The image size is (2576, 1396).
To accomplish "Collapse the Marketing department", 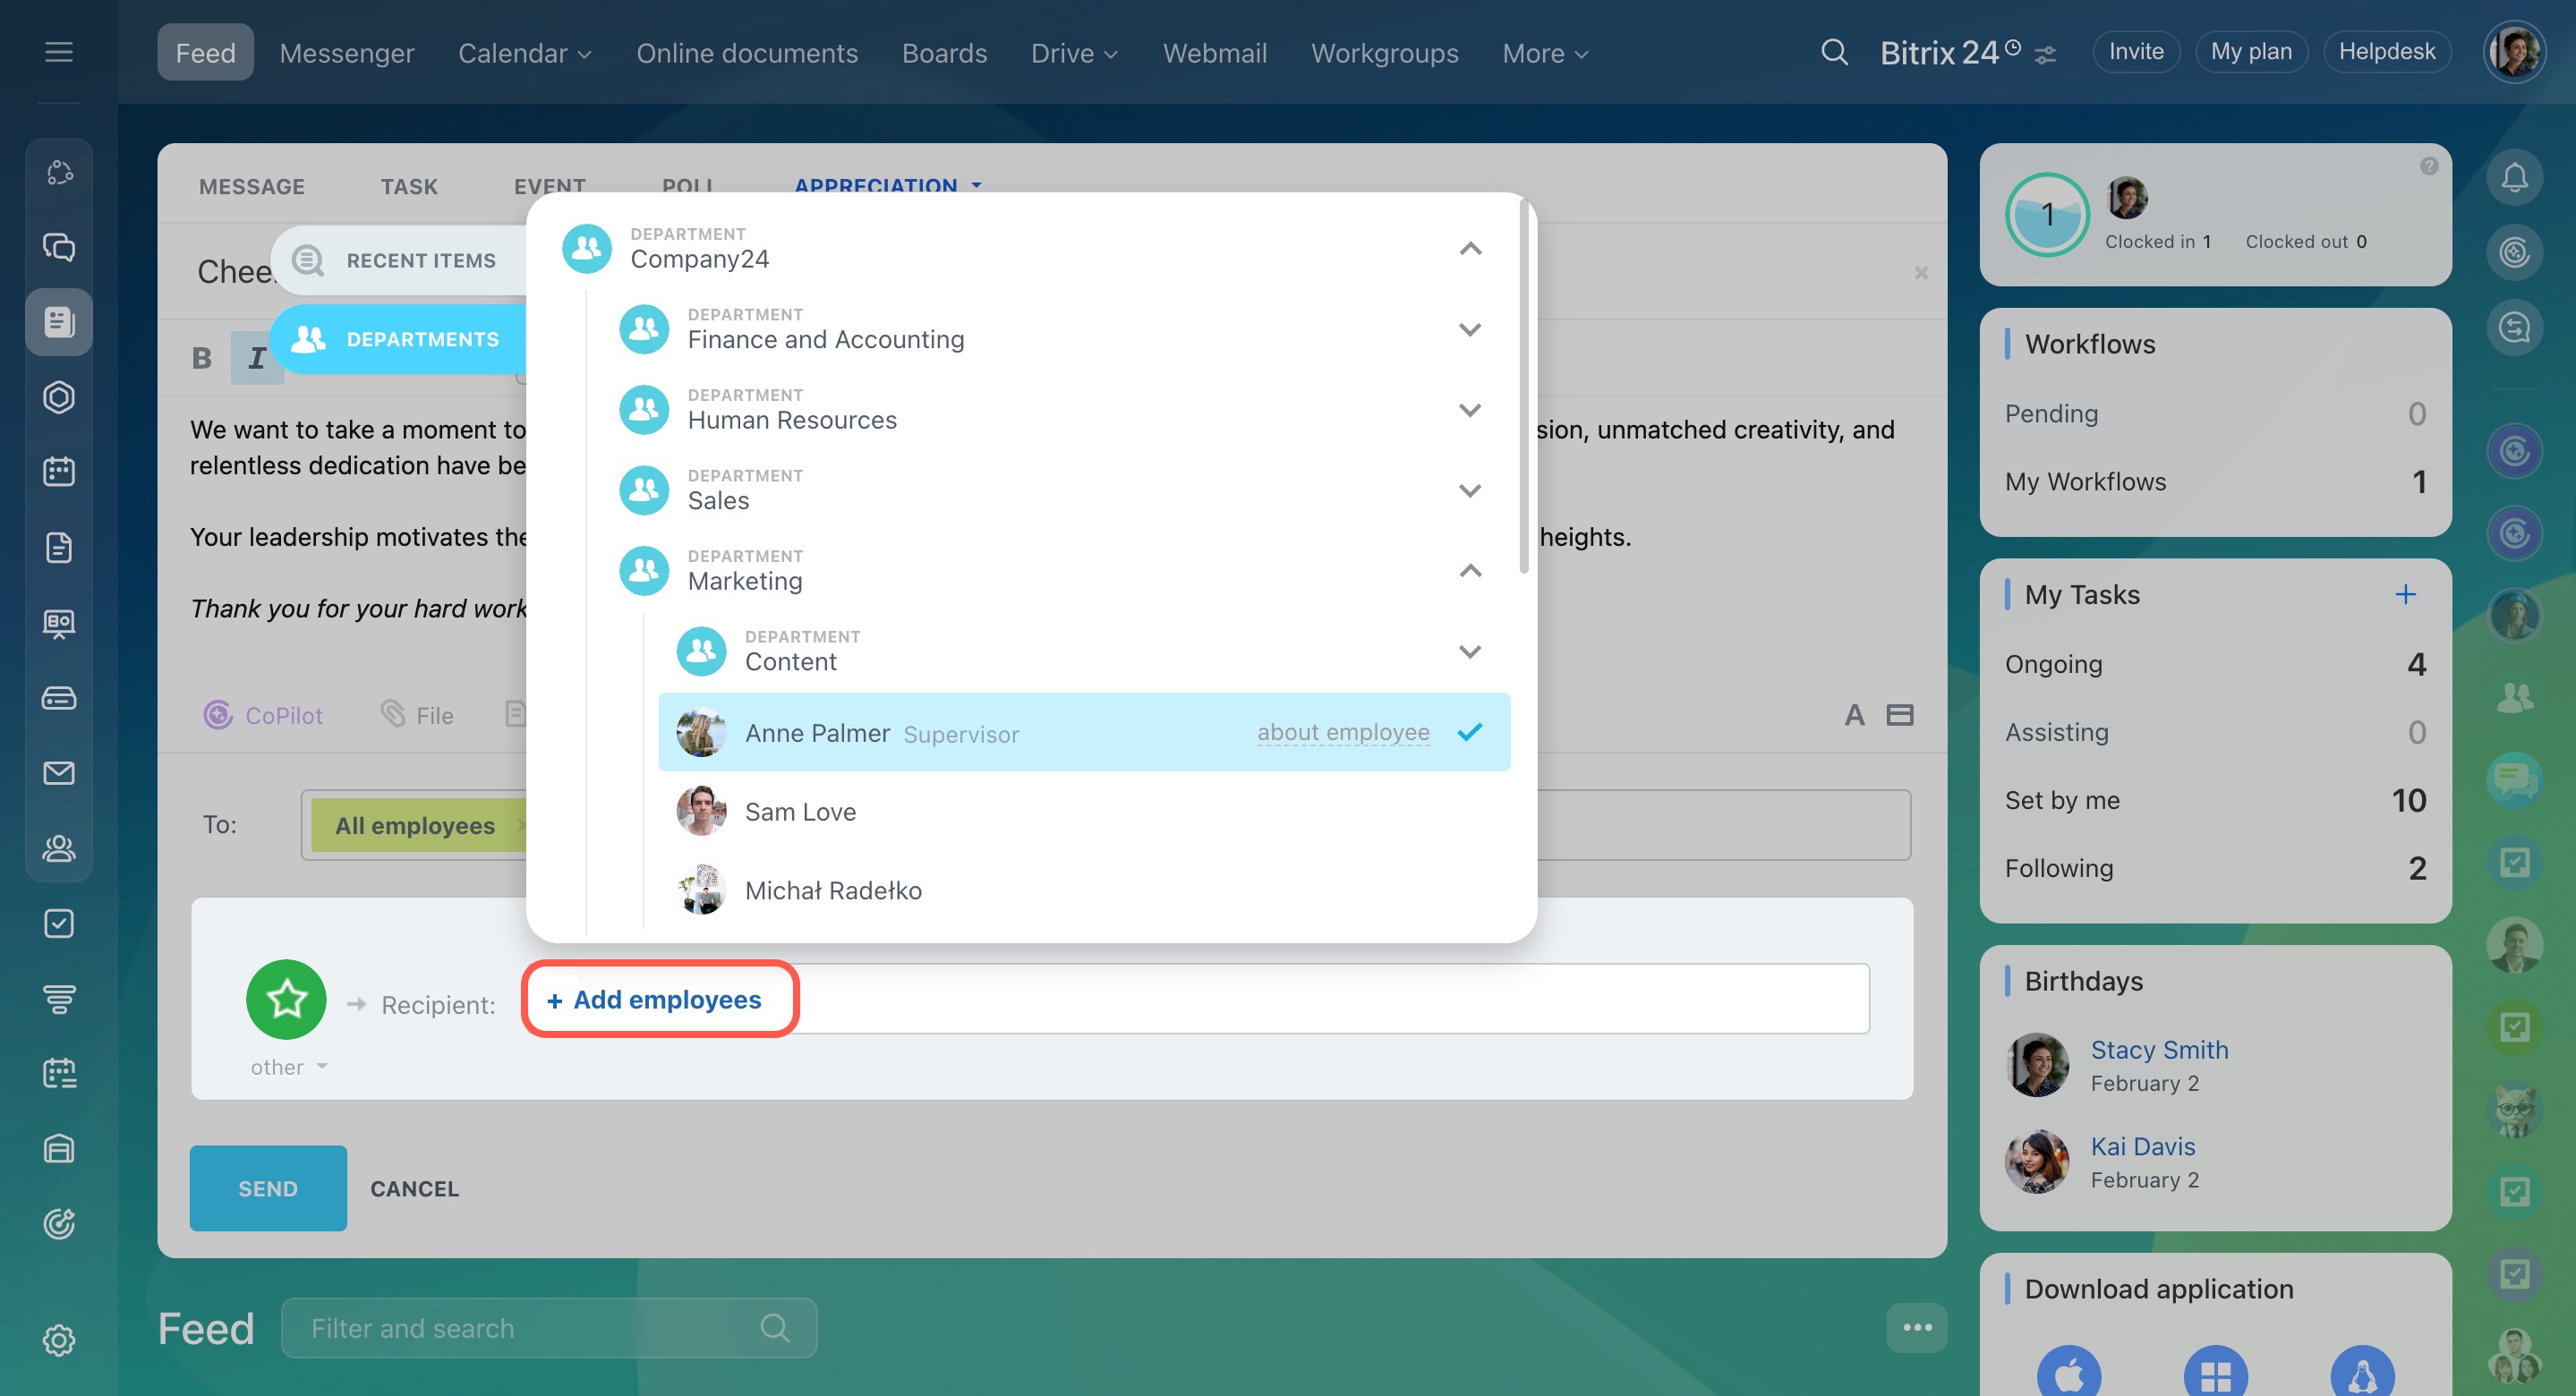I will [1469, 571].
